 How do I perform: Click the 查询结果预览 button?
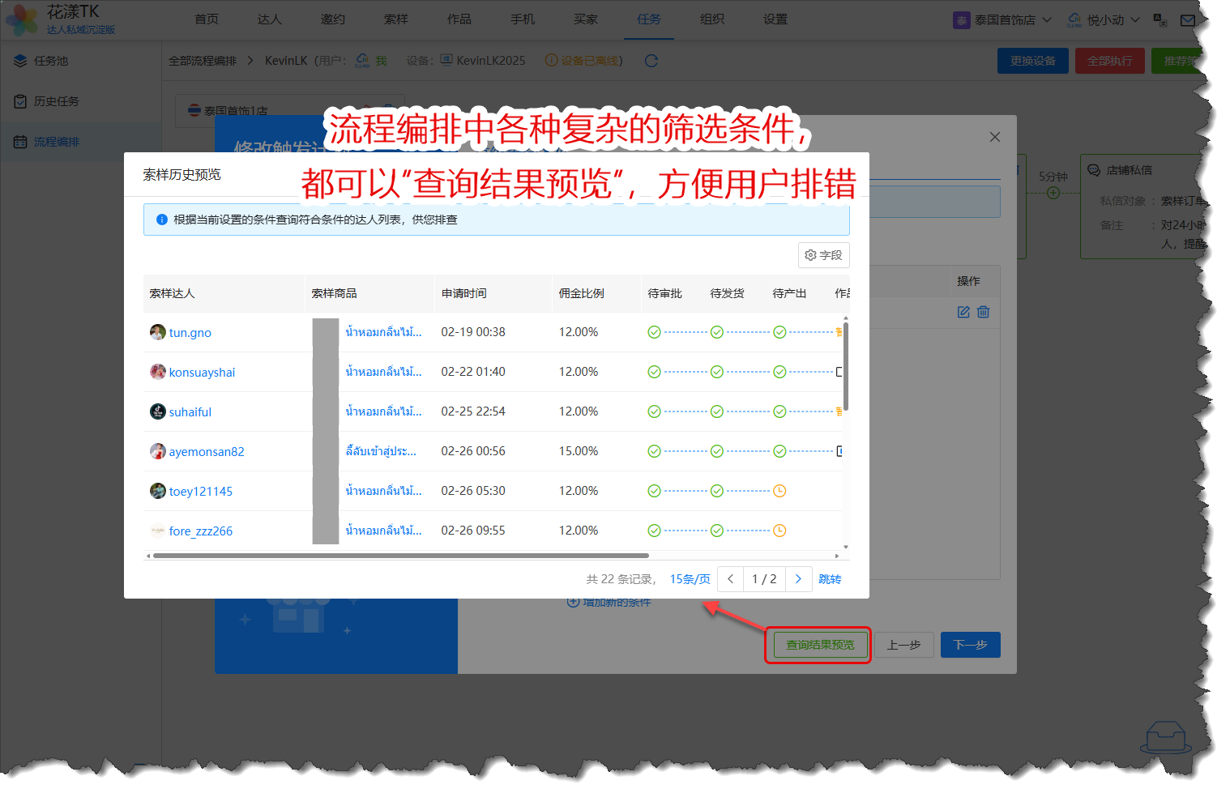[819, 645]
